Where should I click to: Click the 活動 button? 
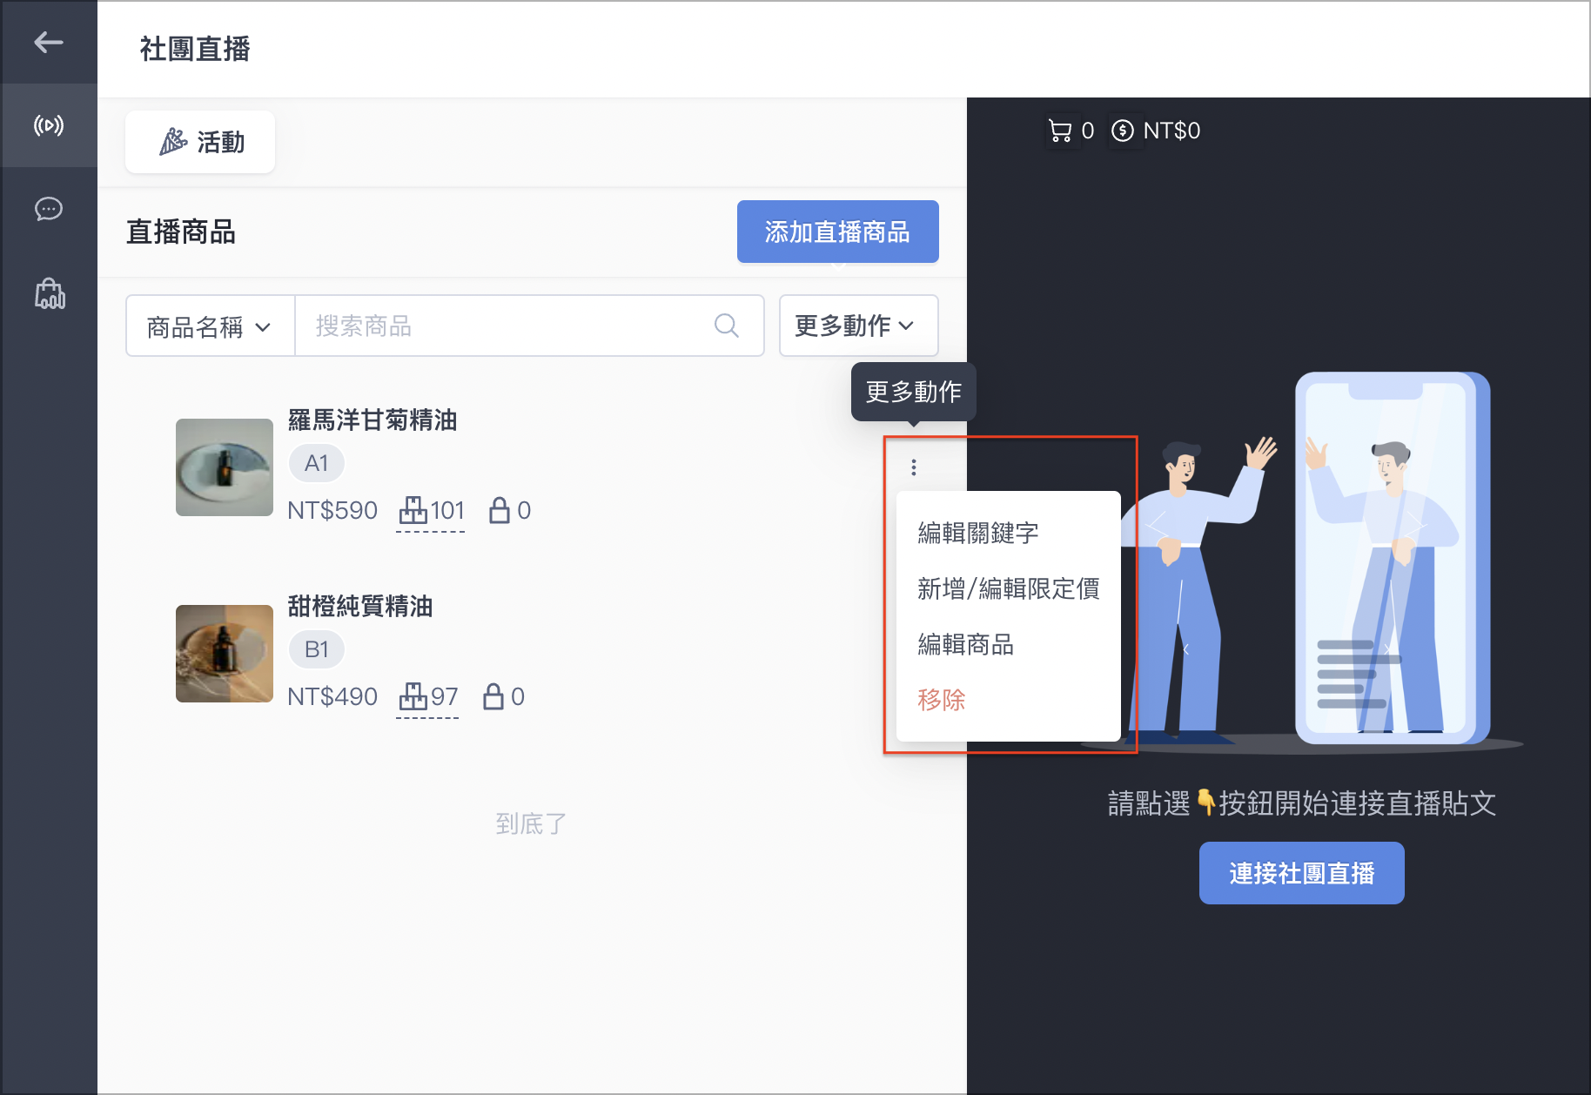click(x=200, y=142)
